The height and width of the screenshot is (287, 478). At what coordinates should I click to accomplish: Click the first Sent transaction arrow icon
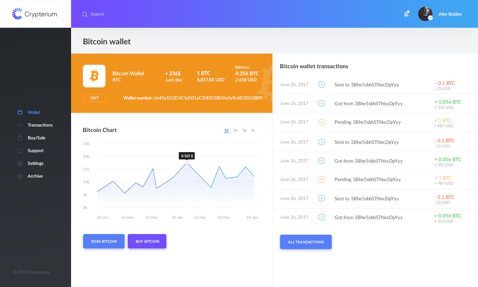[x=322, y=85]
